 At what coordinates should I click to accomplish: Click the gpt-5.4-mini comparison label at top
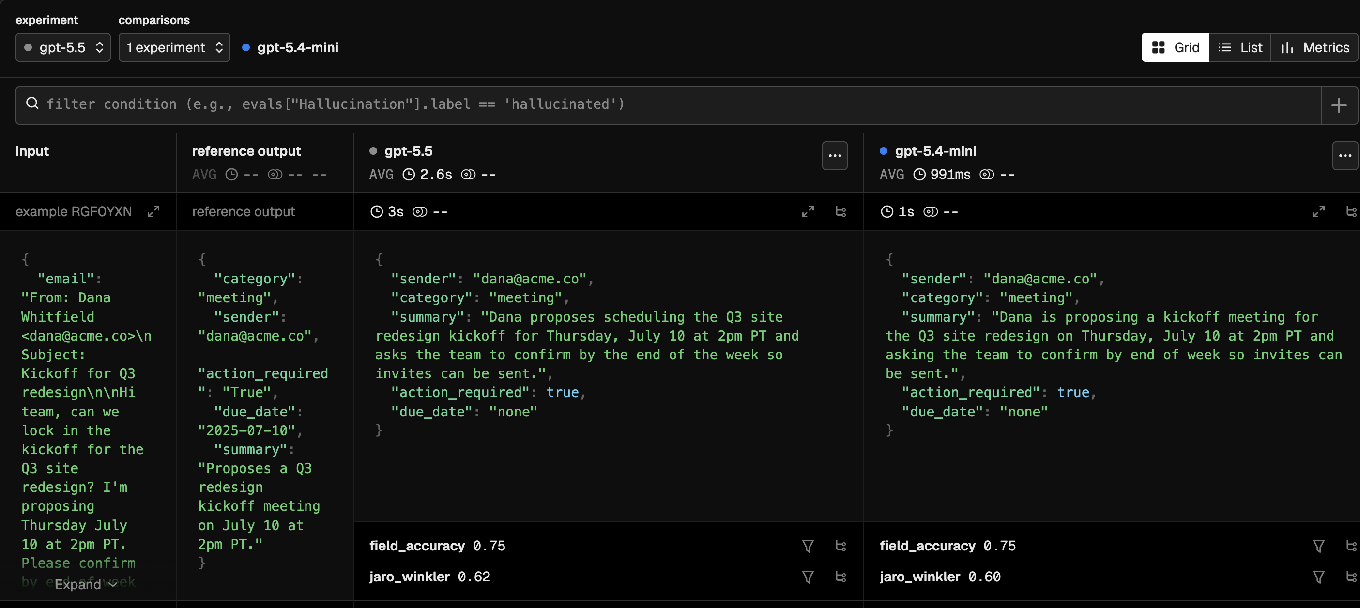coord(298,47)
